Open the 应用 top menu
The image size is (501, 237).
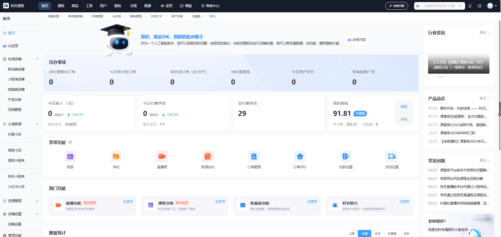[x=166, y=6]
